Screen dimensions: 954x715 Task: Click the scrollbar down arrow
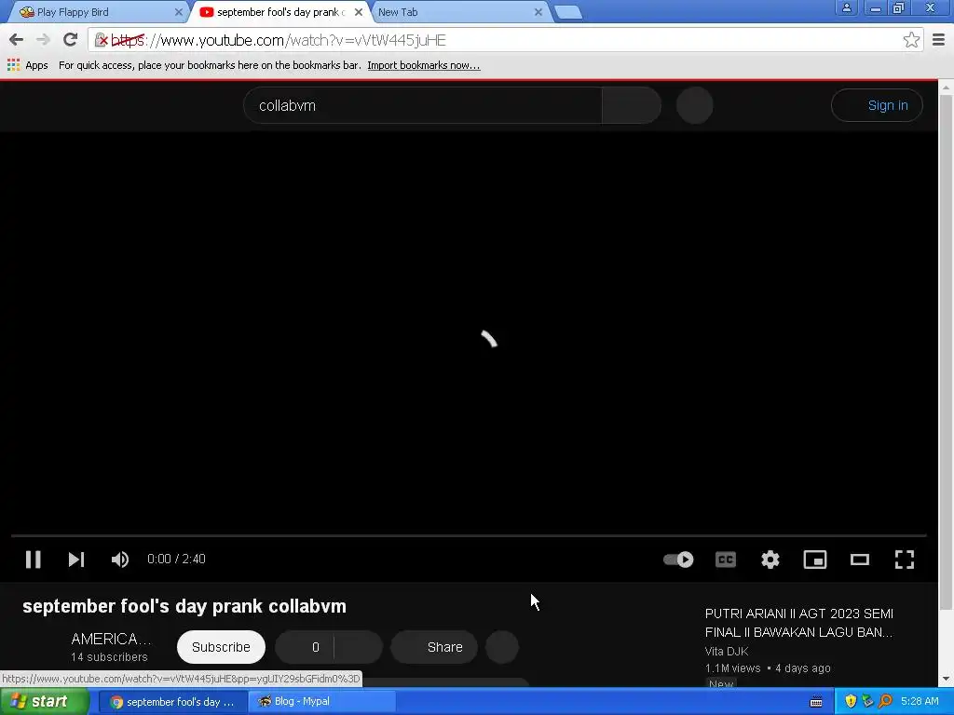pyautogui.click(x=946, y=679)
